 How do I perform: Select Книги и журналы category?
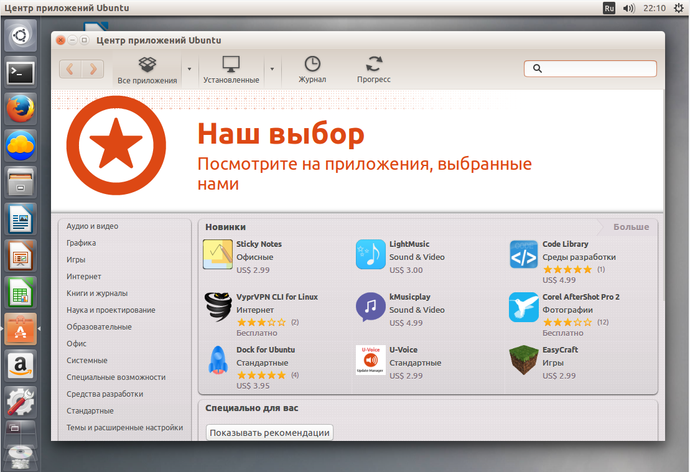[x=97, y=293]
